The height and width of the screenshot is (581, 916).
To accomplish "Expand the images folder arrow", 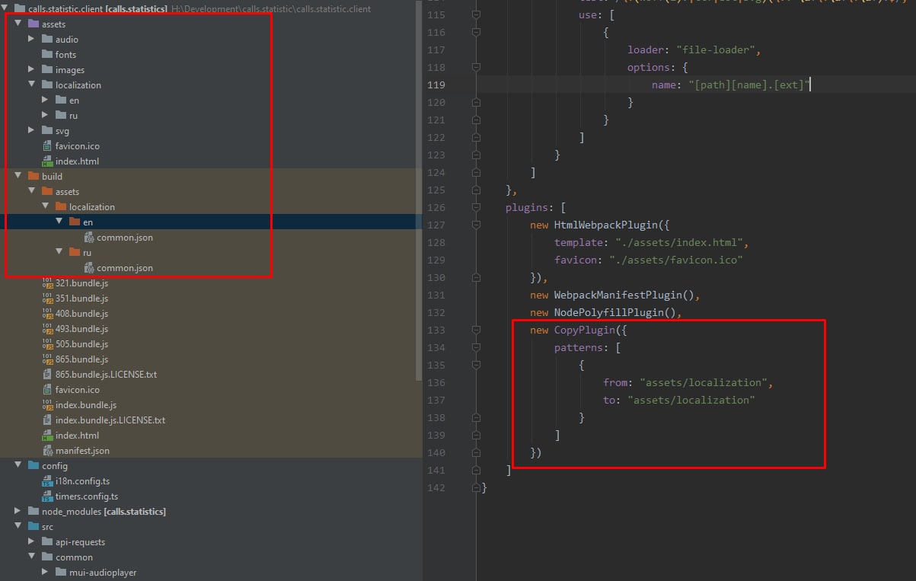I will [x=31, y=69].
